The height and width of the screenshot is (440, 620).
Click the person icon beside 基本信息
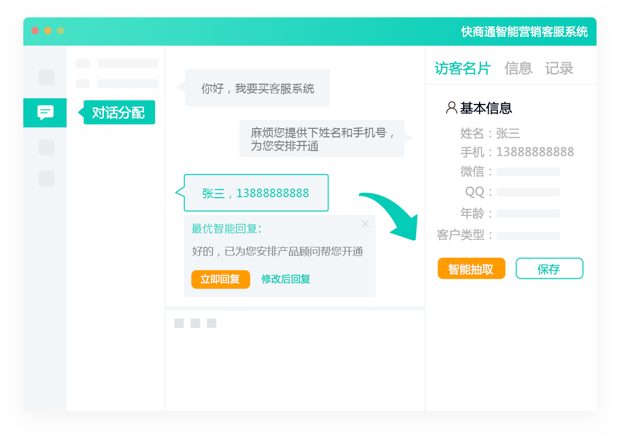click(451, 107)
